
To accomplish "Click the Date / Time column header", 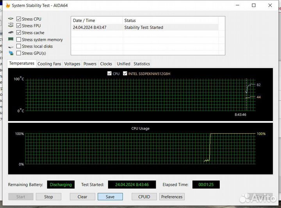I will 97,20.
